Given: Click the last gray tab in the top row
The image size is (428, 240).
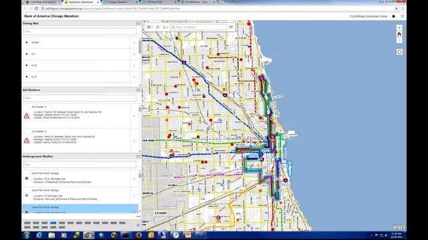Looking at the screenshot, I should 122,223.
